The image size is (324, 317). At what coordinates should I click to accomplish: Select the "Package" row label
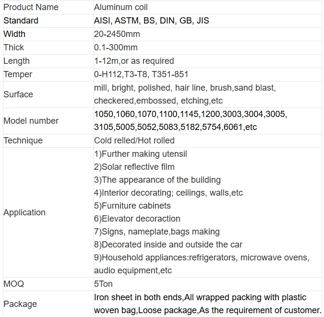tap(20, 304)
